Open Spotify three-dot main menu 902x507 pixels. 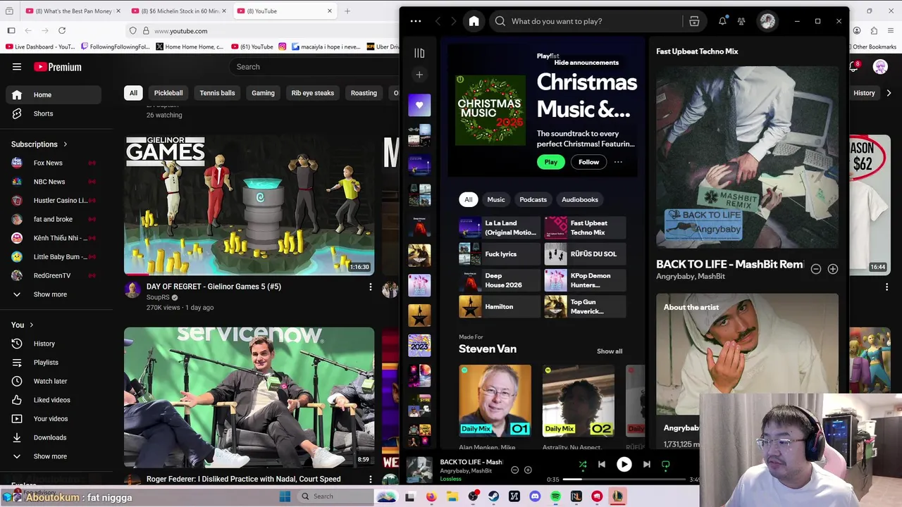[416, 21]
